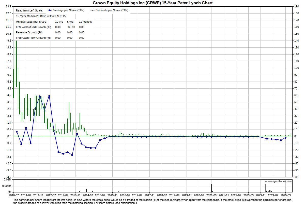The width and height of the screenshot is (305, 209).
Task: Select the chart title mentioning Crown Equity Holdings
Action: point(152,3)
